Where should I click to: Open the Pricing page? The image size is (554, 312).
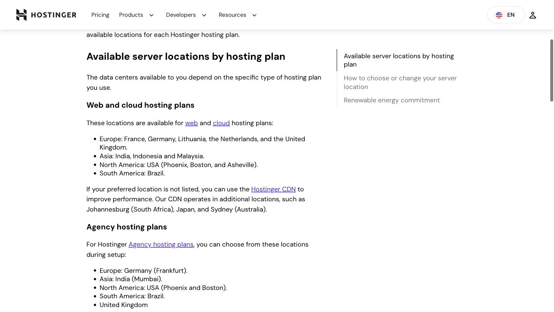click(x=100, y=15)
